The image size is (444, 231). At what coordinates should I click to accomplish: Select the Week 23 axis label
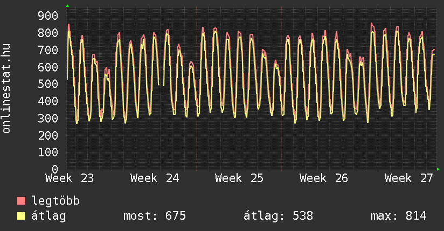(70, 178)
